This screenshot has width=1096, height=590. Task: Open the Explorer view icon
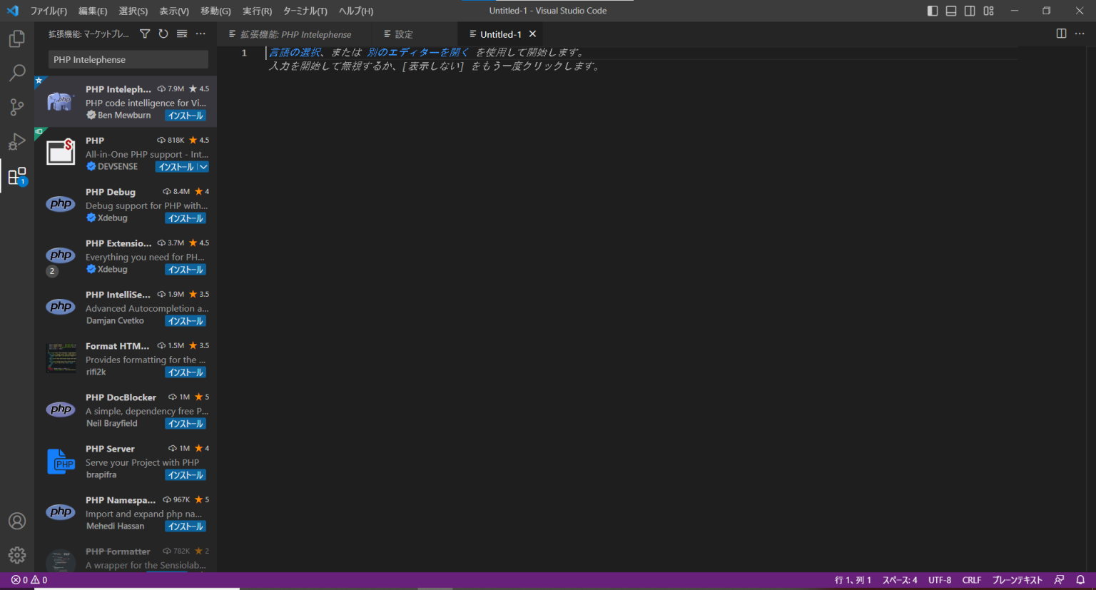(17, 39)
